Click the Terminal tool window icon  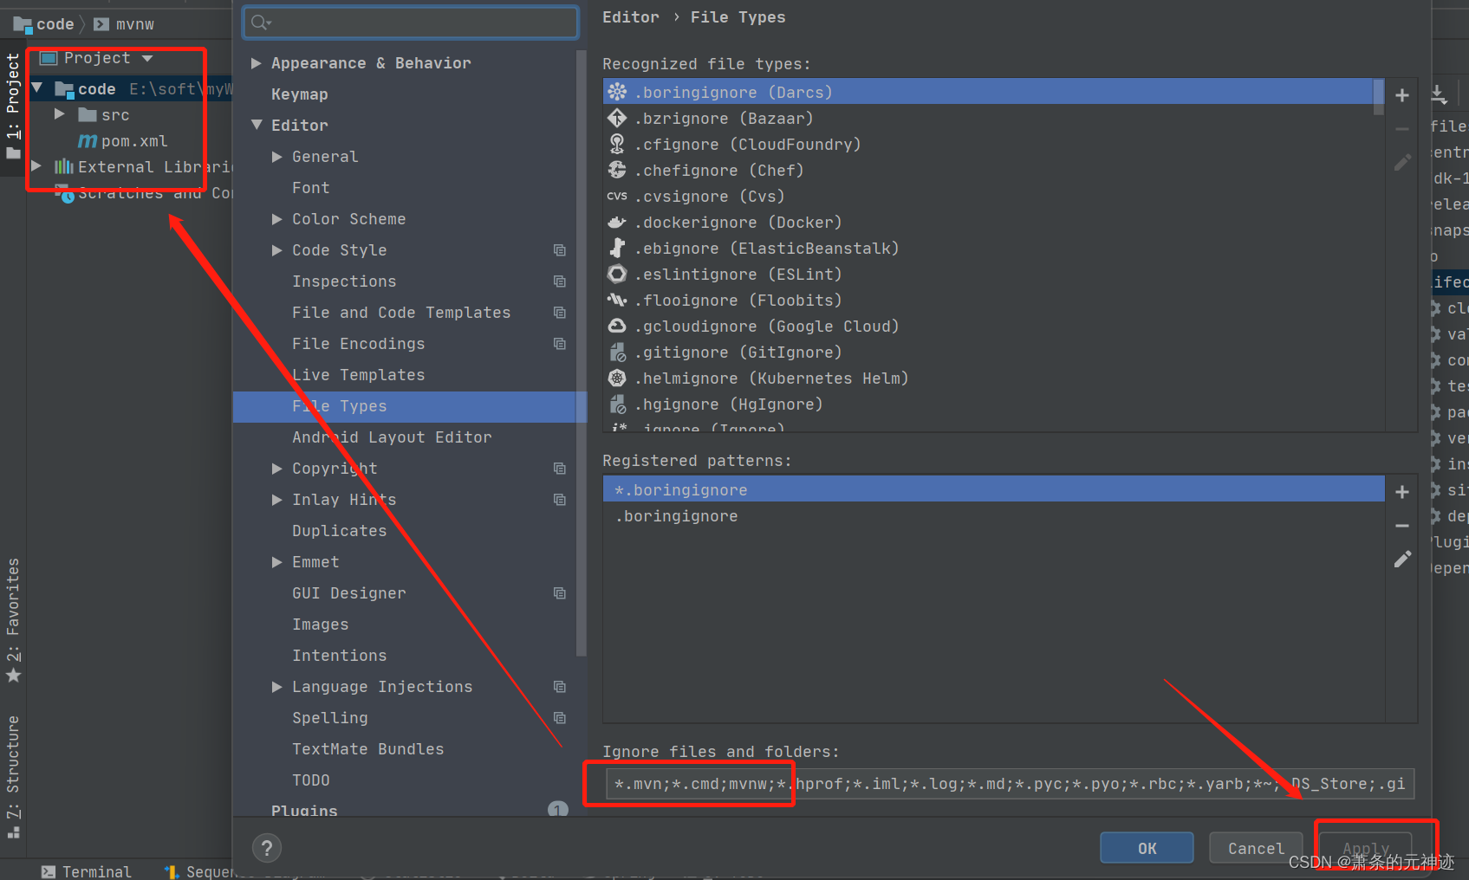coord(49,871)
